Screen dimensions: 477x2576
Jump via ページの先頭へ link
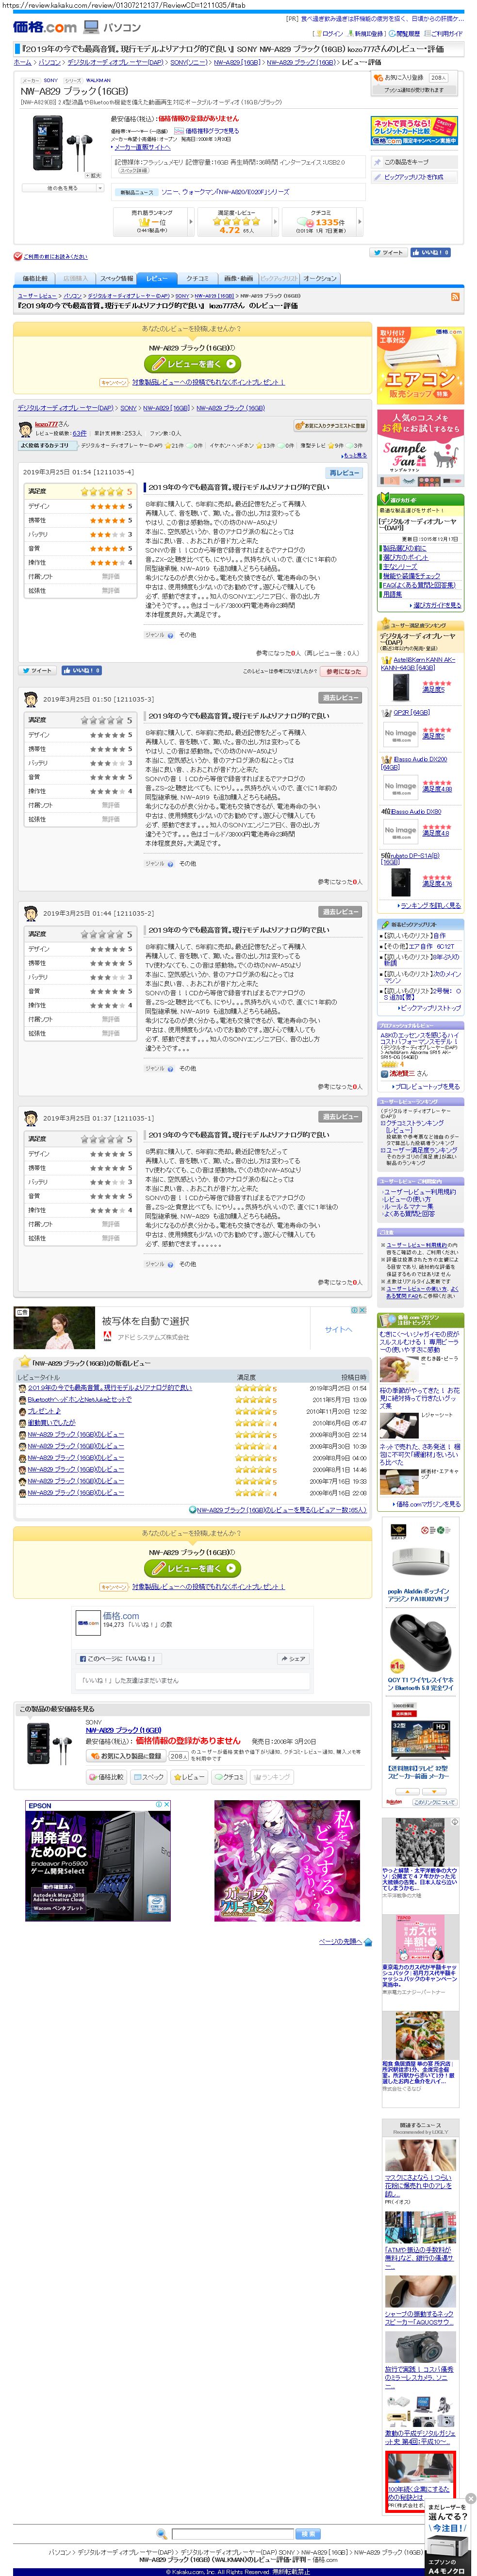click(339, 1941)
